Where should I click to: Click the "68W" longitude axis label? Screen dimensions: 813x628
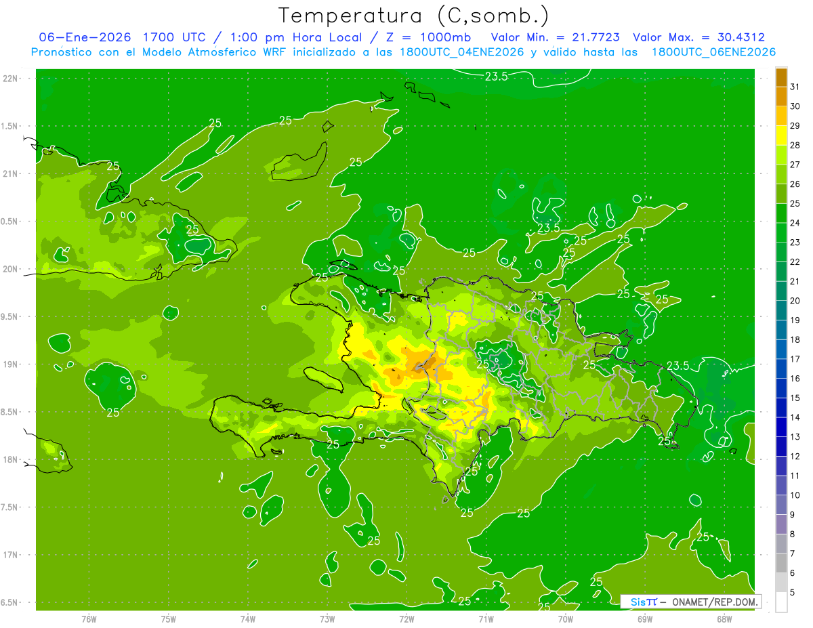(x=724, y=619)
